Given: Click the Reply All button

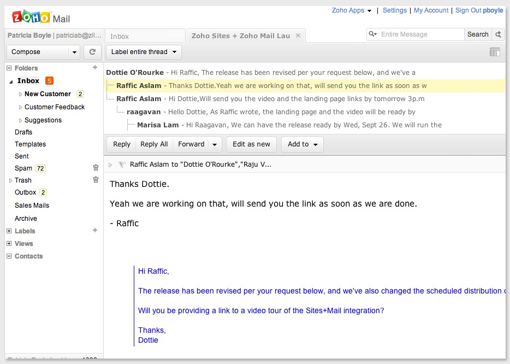Looking at the screenshot, I should (154, 144).
